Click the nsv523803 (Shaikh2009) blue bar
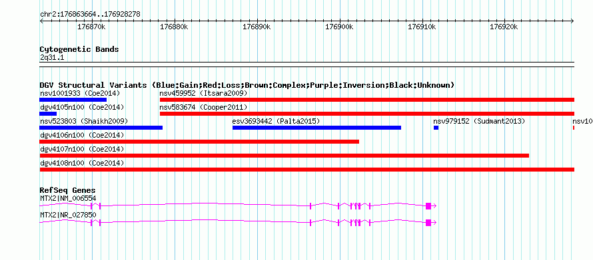 tap(101, 128)
